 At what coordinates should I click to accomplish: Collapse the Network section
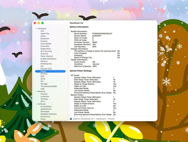pyautogui.click(x=36, y=91)
